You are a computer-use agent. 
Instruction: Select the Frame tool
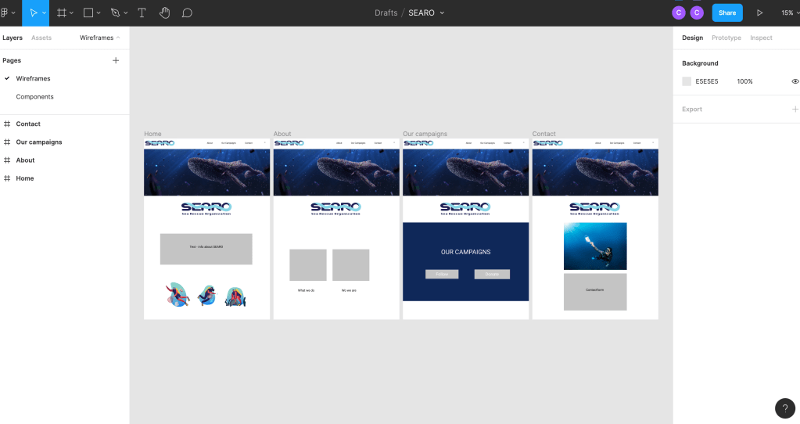pyautogui.click(x=62, y=13)
